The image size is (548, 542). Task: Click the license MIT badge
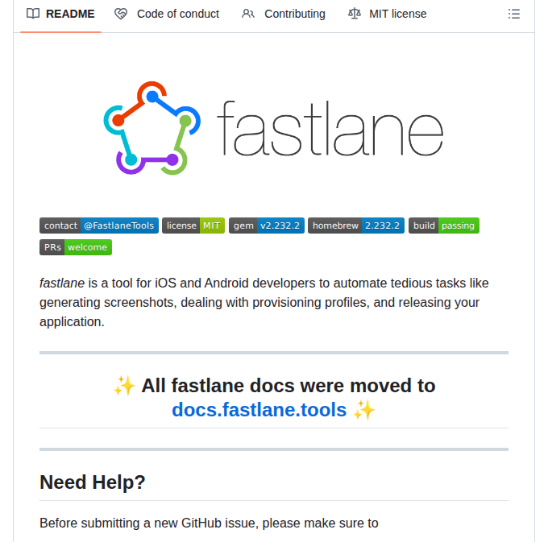click(193, 225)
